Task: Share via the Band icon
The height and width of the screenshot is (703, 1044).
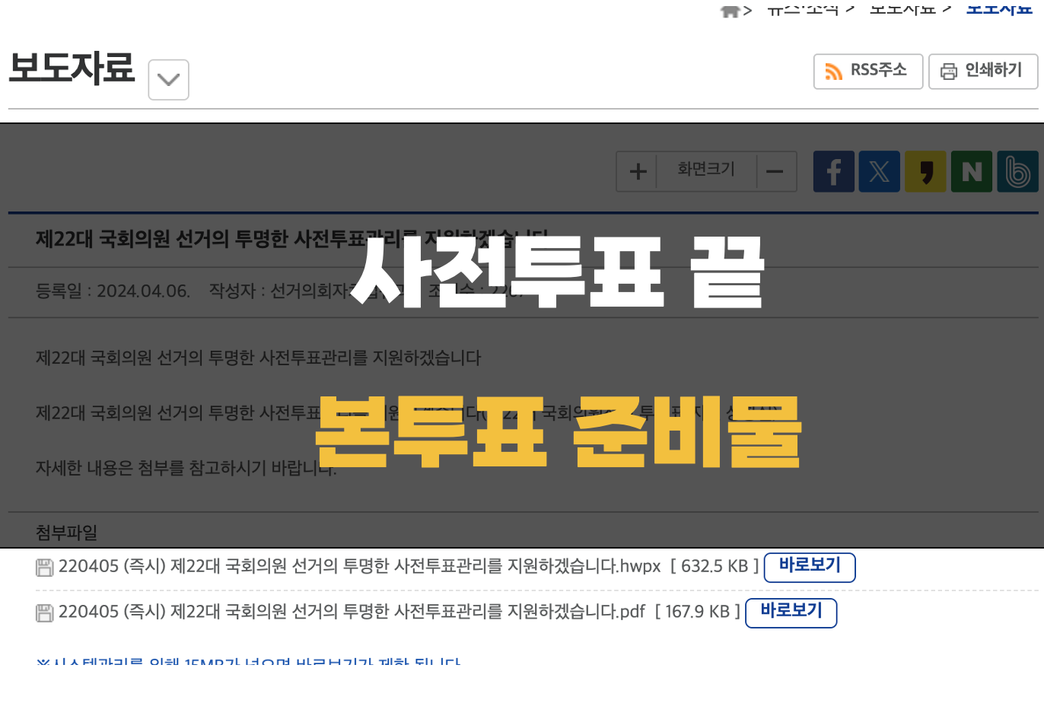Action: (x=1017, y=171)
